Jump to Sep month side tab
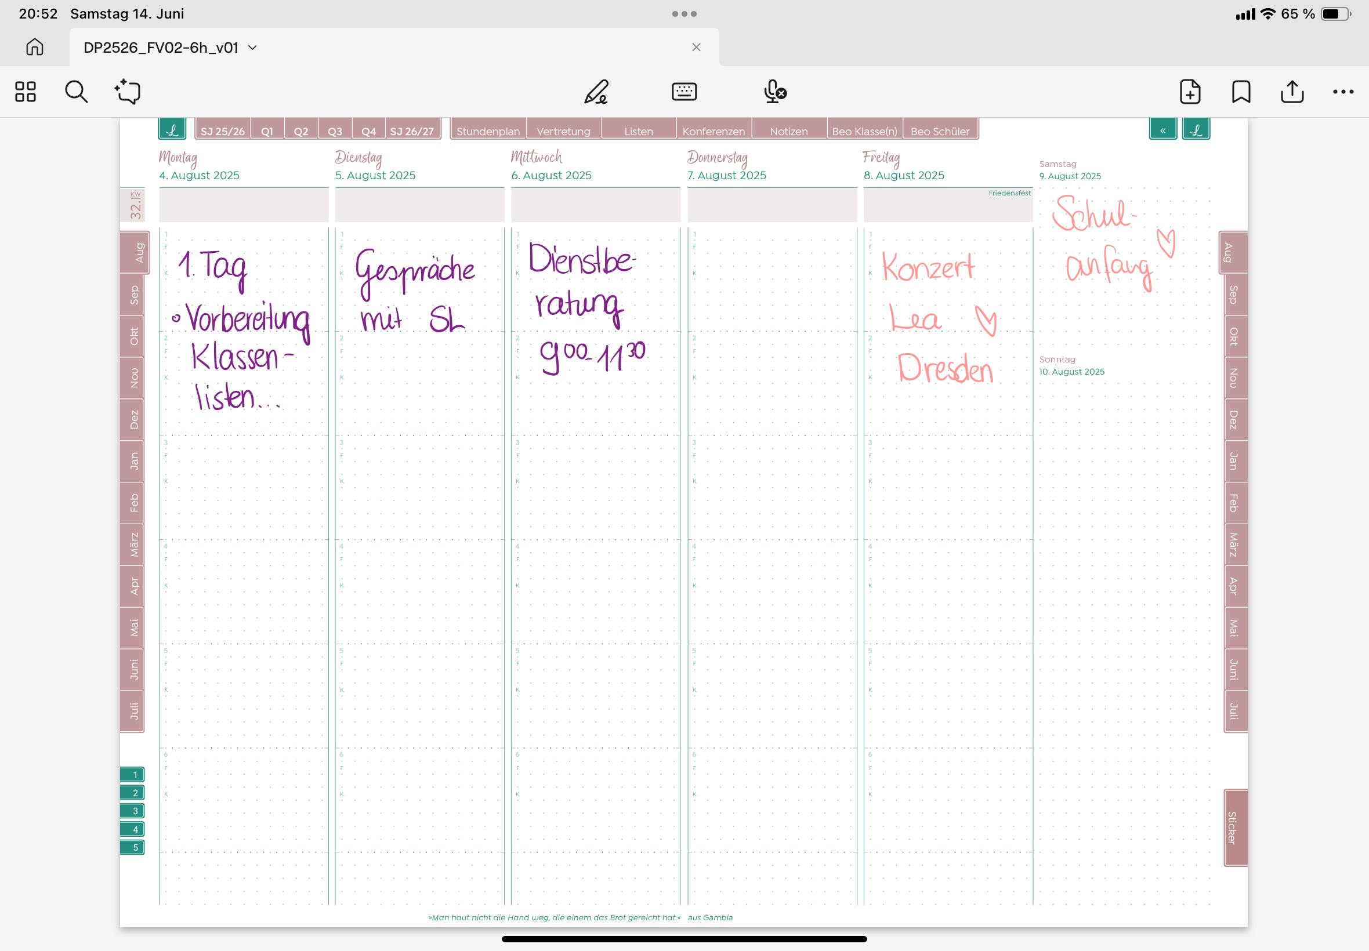Screen dimensions: 1369x951 click(134, 295)
